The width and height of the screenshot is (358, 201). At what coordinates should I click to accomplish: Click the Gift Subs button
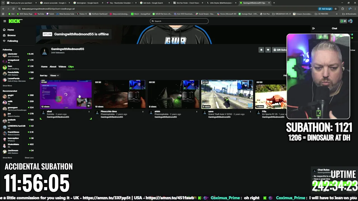[279, 50]
